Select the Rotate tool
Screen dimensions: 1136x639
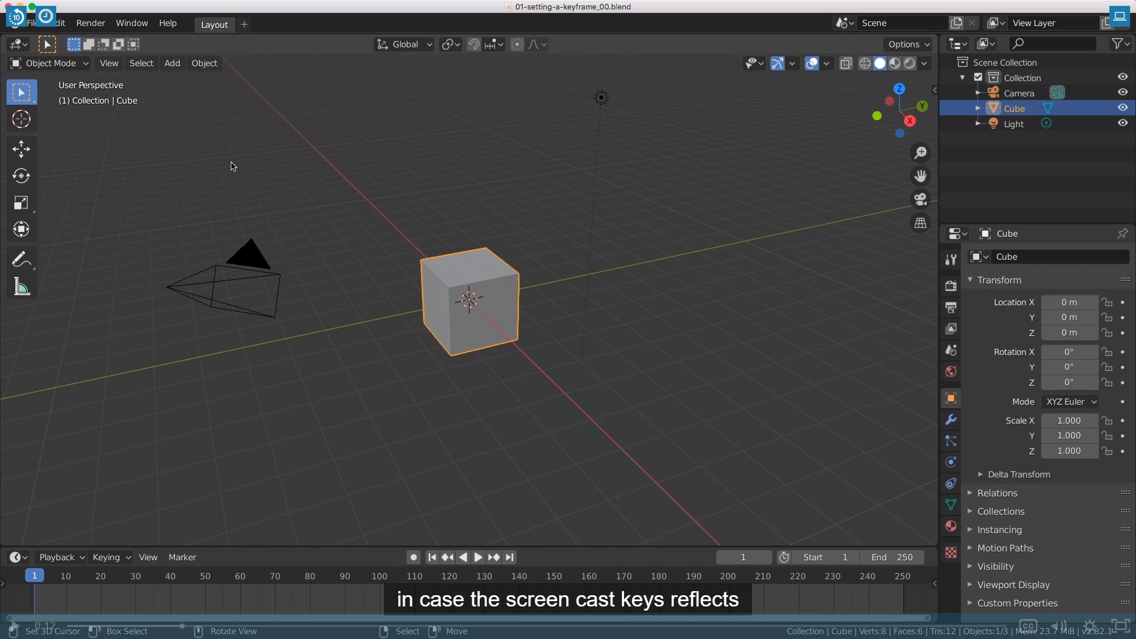coord(21,176)
